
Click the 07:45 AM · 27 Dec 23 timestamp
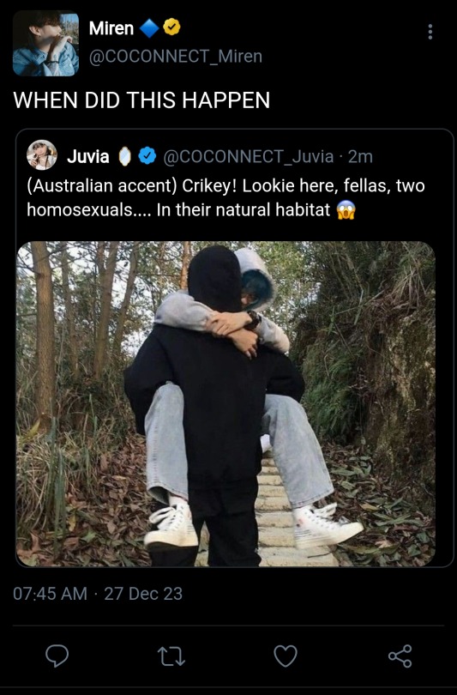pyautogui.click(x=98, y=594)
